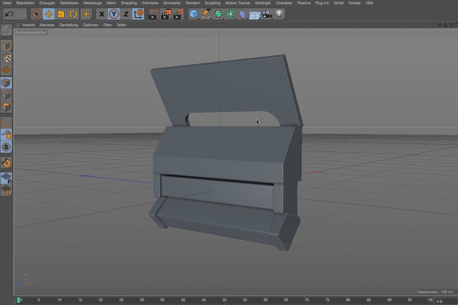Open the Hilfe menu
458x305 pixels.
[x=369, y=3]
